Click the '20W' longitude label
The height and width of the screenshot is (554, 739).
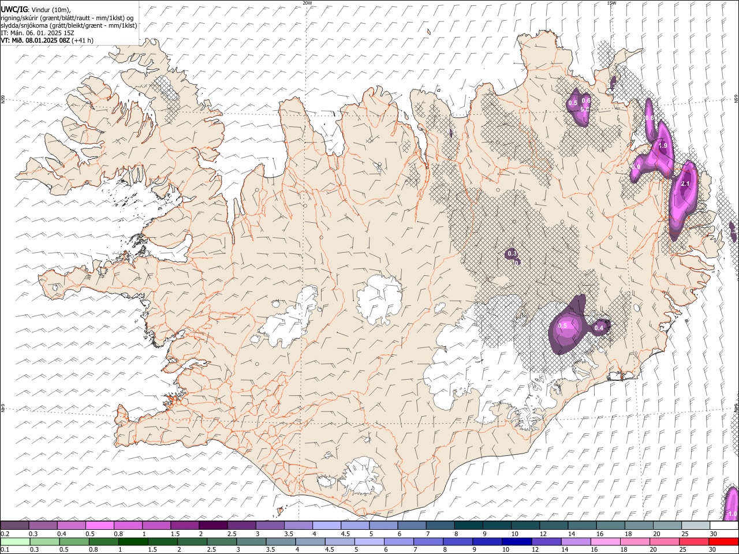307,3
